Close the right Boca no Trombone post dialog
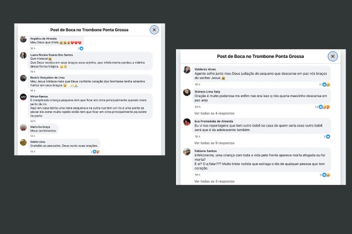This screenshot has width=352, height=234. pos(333,56)
